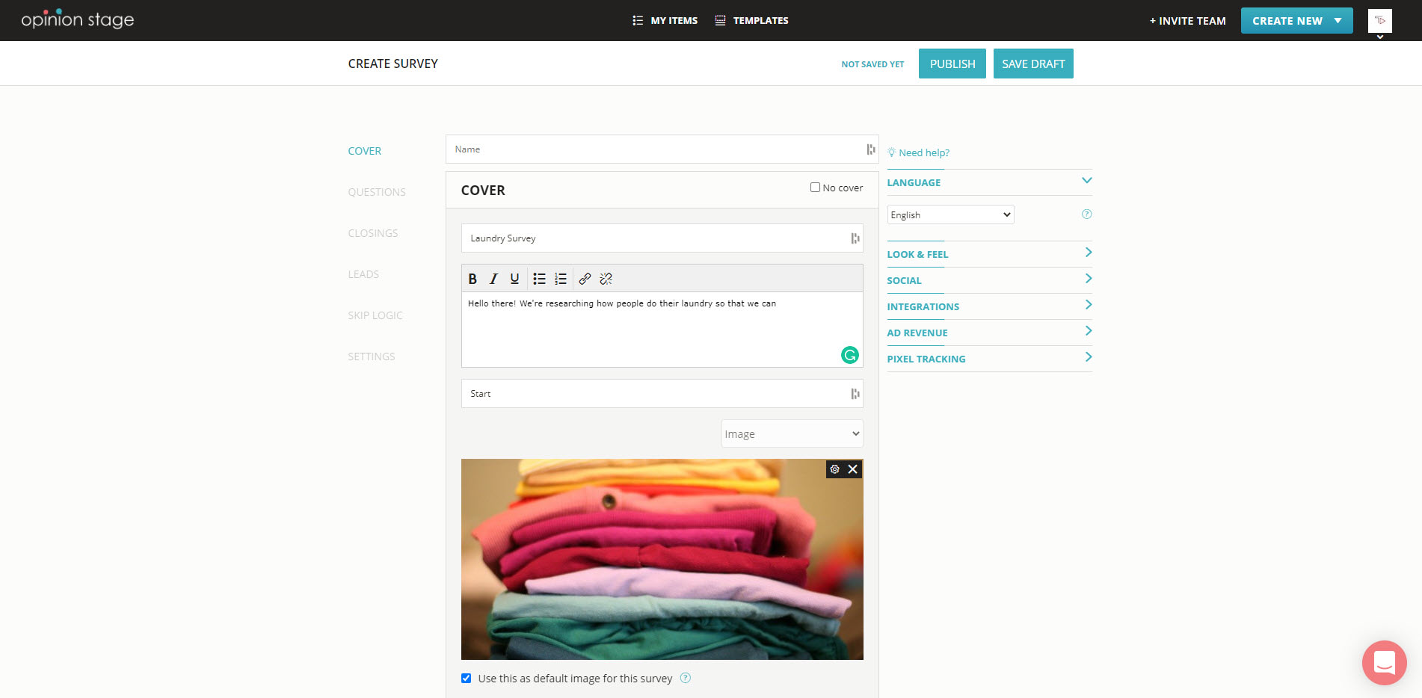Uncheck use as default image checkbox
1422x698 pixels.
pyautogui.click(x=467, y=679)
